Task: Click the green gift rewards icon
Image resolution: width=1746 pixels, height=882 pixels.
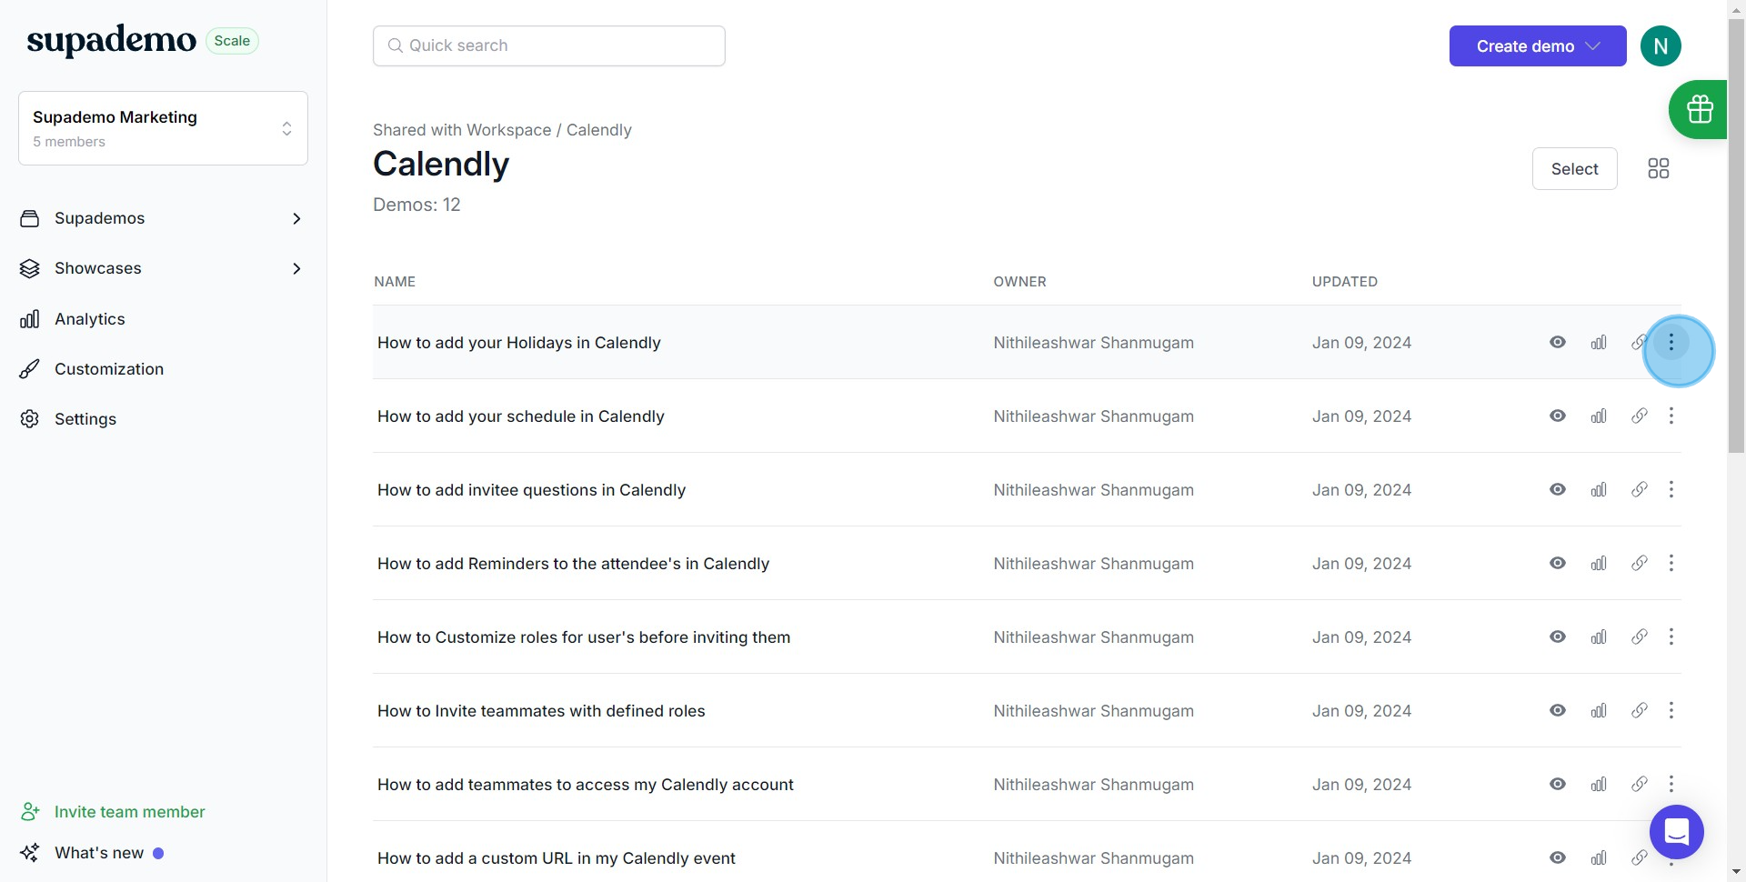Action: (1700, 109)
